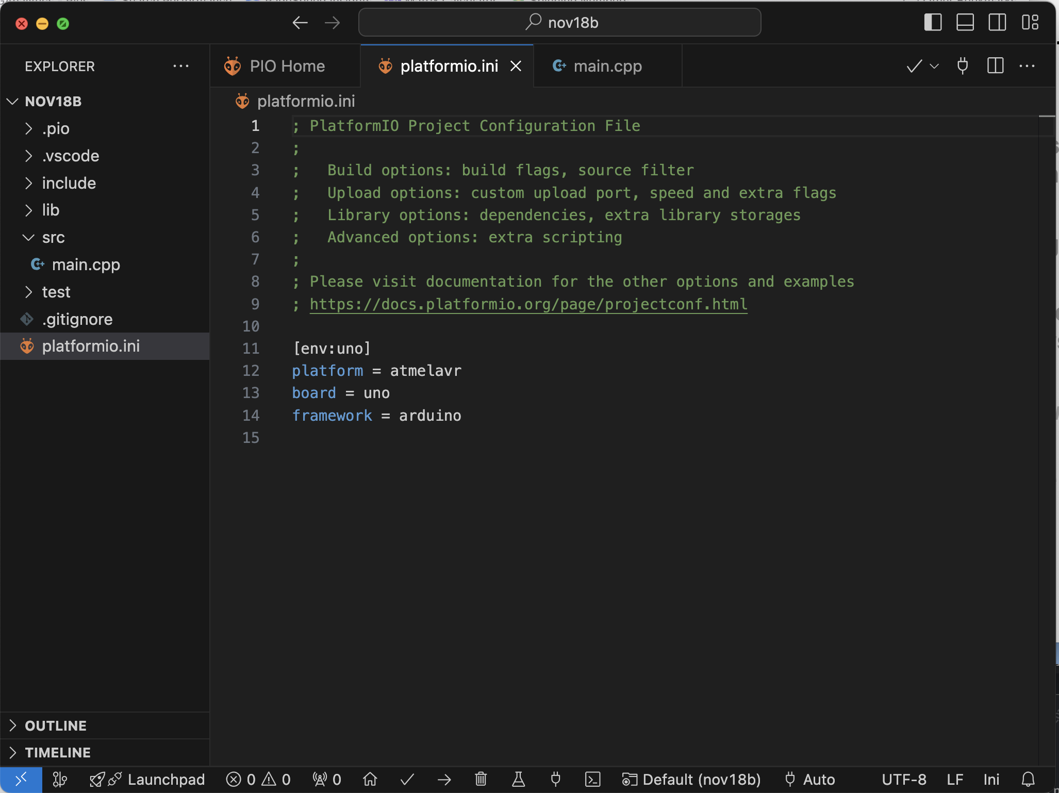Toggle primary side bar visibility
1059x793 pixels.
point(933,22)
